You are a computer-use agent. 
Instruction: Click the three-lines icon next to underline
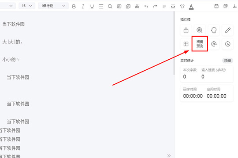click(101, 6)
